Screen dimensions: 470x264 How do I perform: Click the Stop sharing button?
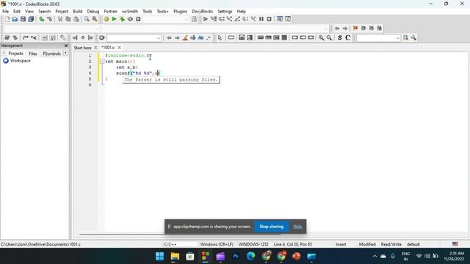pos(272,227)
